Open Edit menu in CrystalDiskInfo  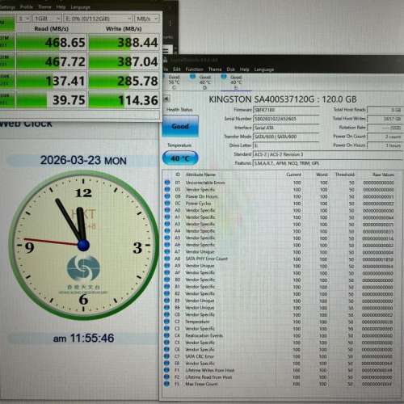click(x=177, y=69)
